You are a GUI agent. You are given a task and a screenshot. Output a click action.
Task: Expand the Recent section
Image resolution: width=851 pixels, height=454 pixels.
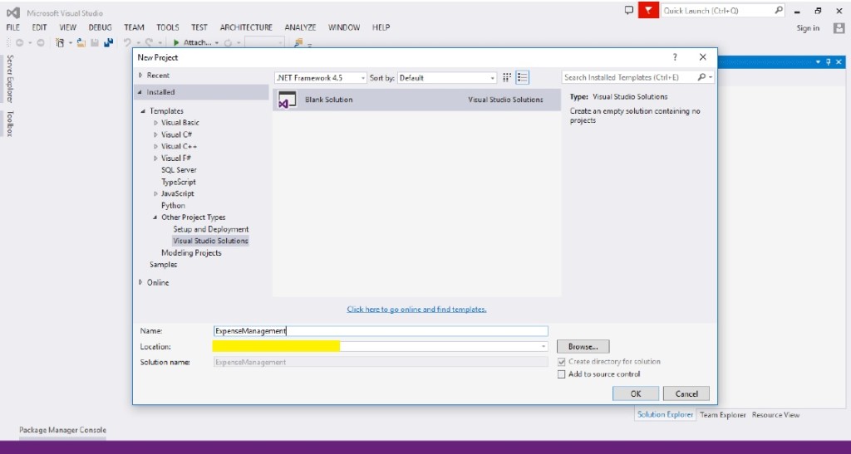point(140,76)
